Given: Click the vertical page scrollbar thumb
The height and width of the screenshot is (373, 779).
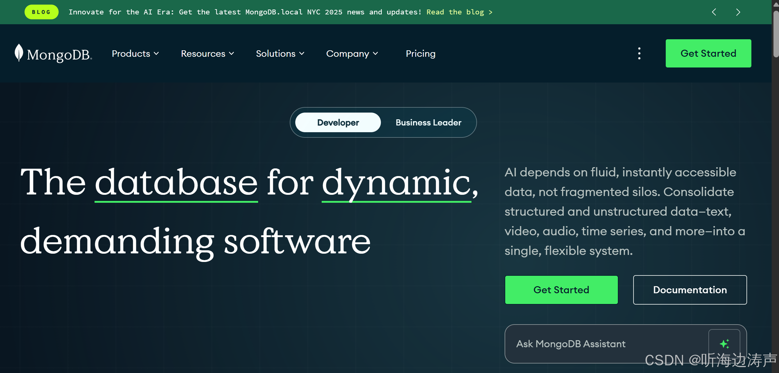Looking at the screenshot, I should [776, 34].
